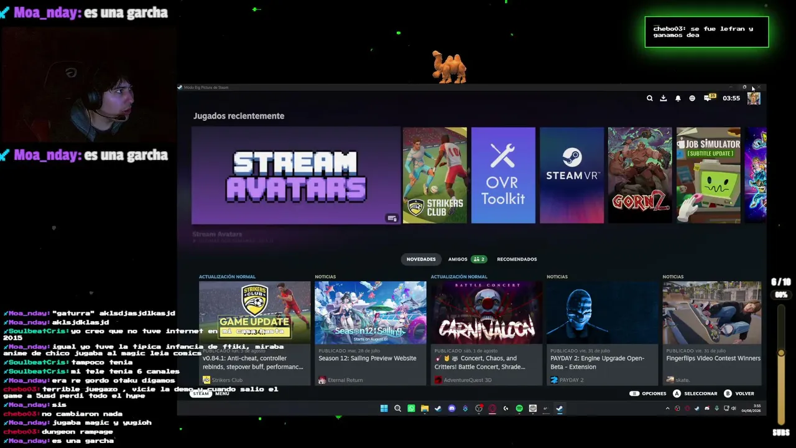The width and height of the screenshot is (796, 448).
Task: Expand the system tray hidden icons chevron
Action: (x=667, y=409)
